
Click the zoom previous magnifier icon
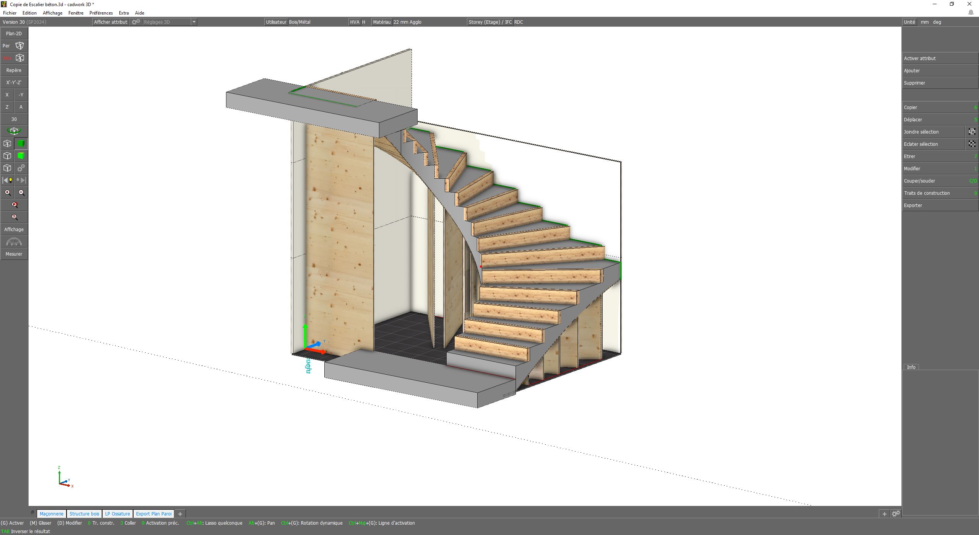pyautogui.click(x=14, y=205)
